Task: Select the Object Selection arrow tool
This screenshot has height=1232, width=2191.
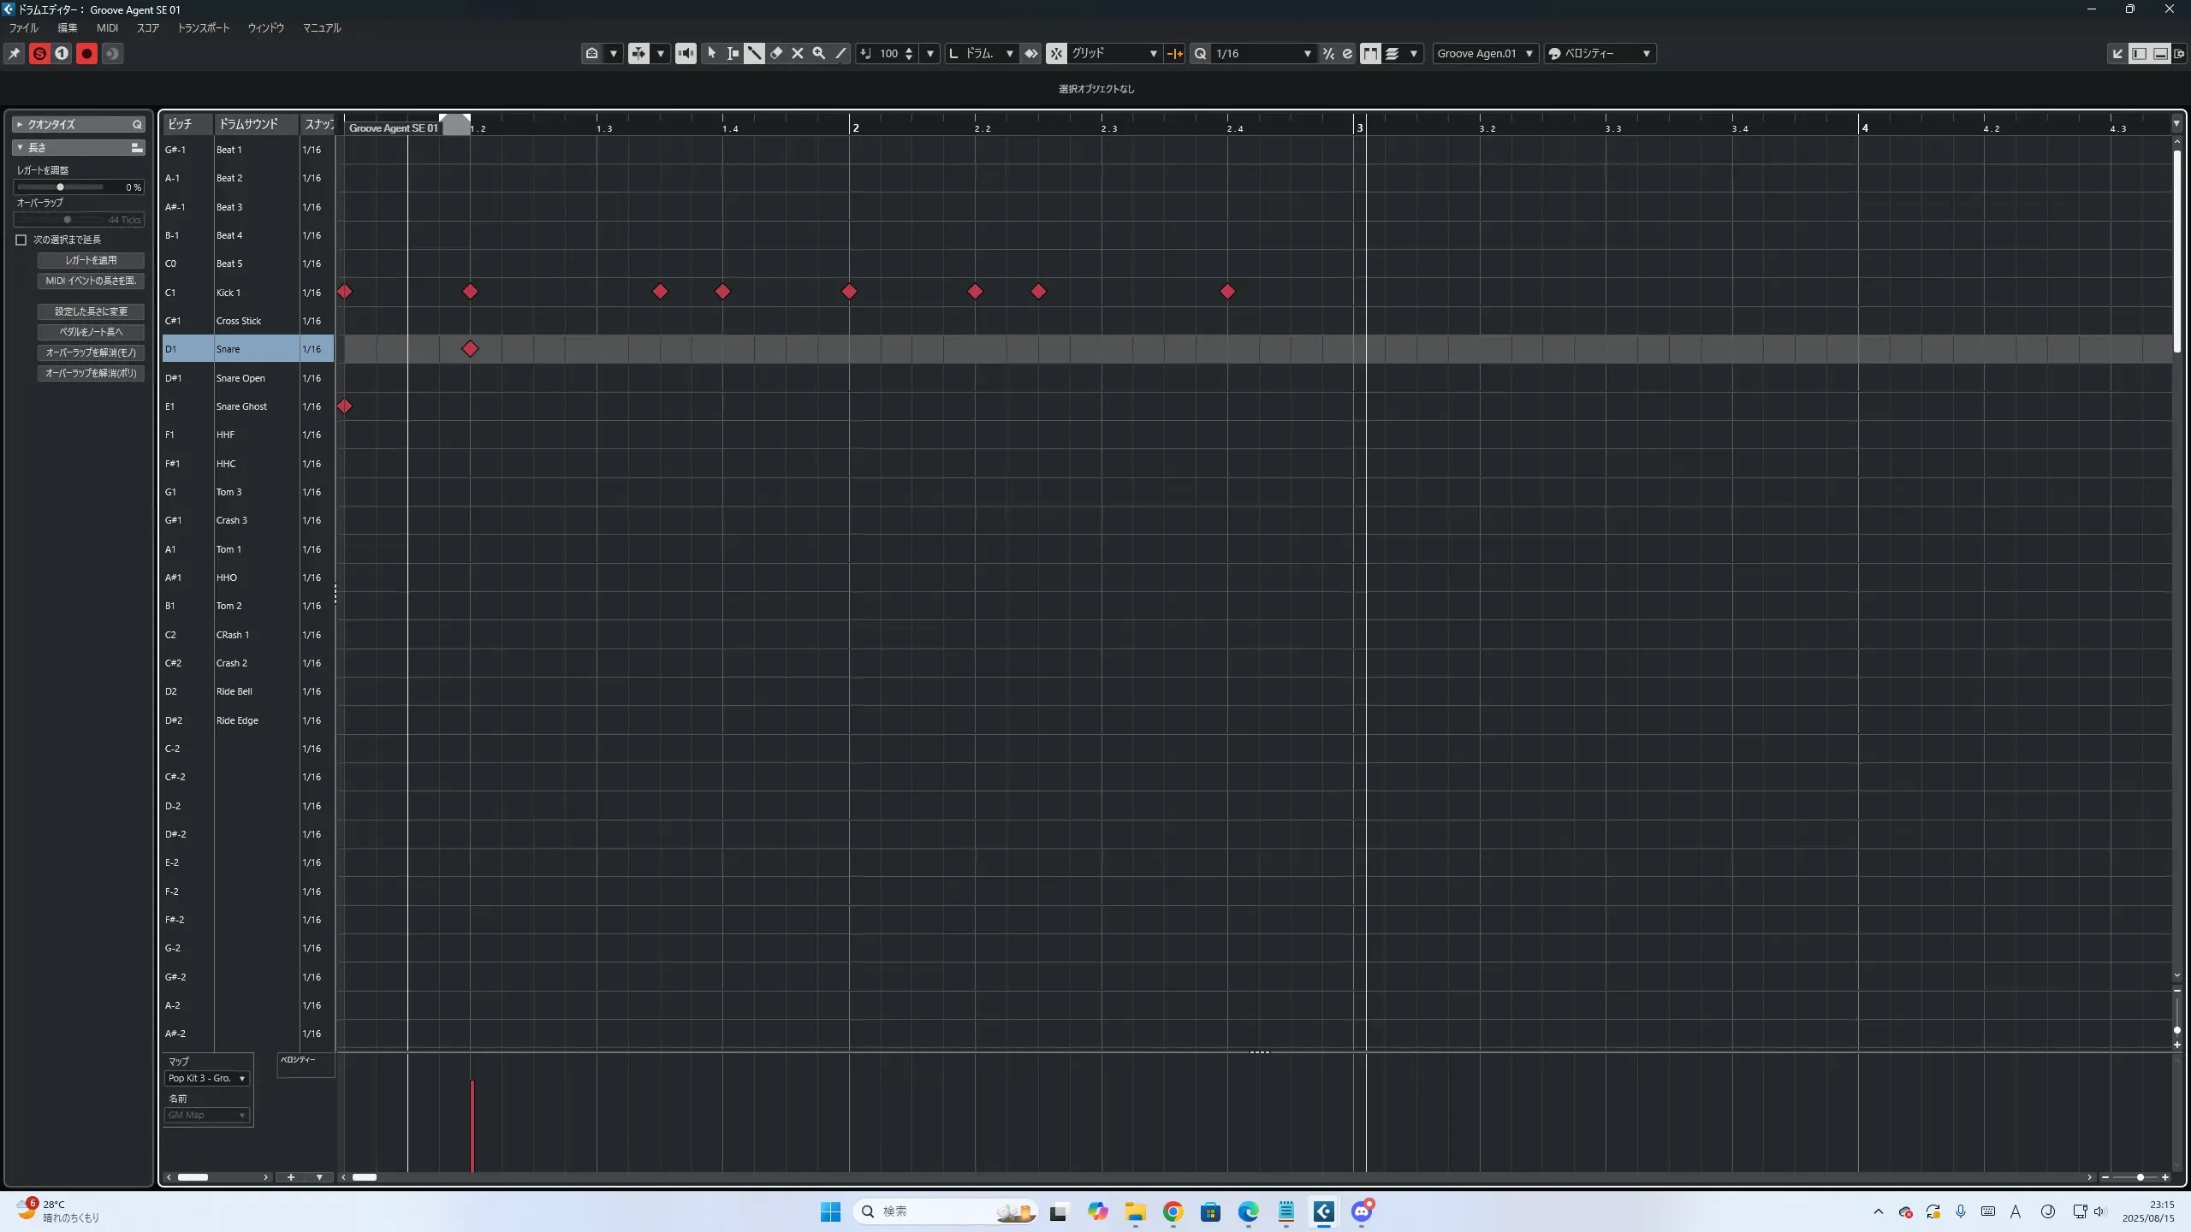Action: pos(711,53)
